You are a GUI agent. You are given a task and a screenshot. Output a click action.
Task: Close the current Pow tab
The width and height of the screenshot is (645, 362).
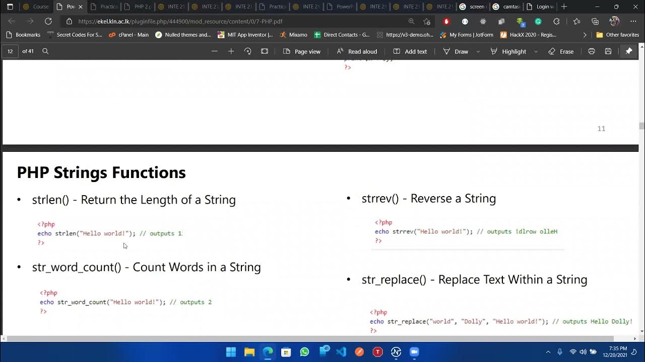click(80, 7)
